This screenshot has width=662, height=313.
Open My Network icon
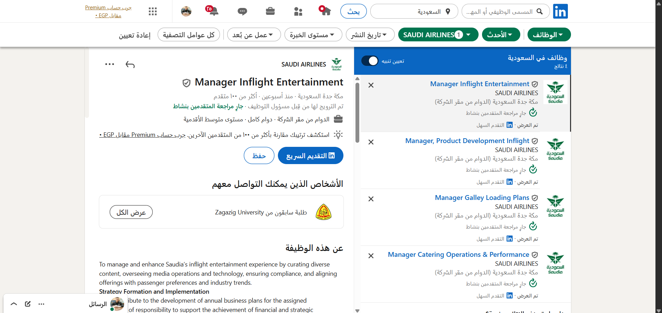[298, 11]
